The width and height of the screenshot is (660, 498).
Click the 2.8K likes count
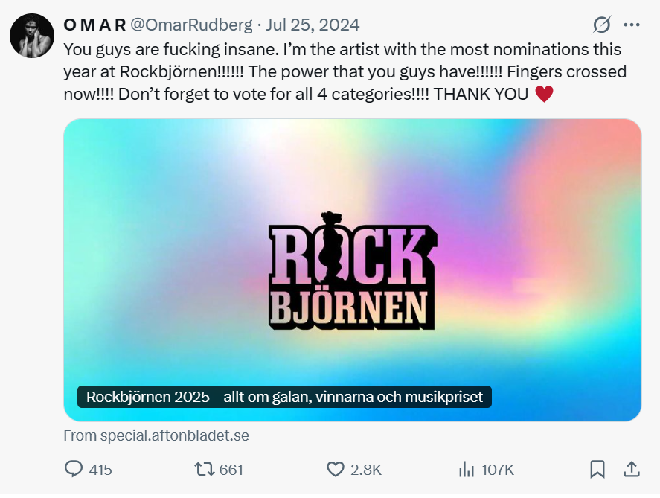[x=366, y=470]
